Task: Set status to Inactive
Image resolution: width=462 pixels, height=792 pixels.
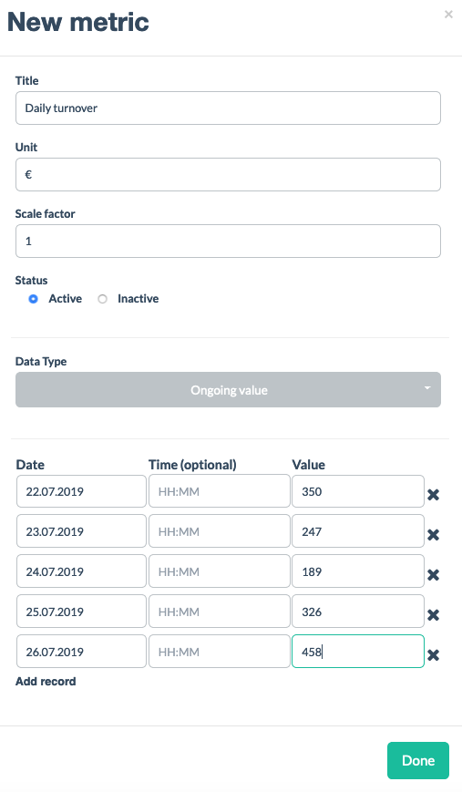Action: 102,299
